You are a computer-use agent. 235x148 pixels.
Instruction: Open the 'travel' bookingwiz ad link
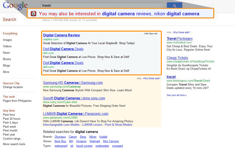click(x=171, y=77)
